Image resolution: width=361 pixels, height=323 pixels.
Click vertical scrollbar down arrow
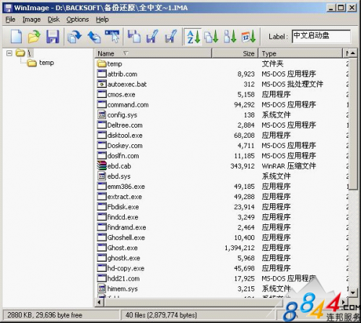pyautogui.click(x=352, y=293)
